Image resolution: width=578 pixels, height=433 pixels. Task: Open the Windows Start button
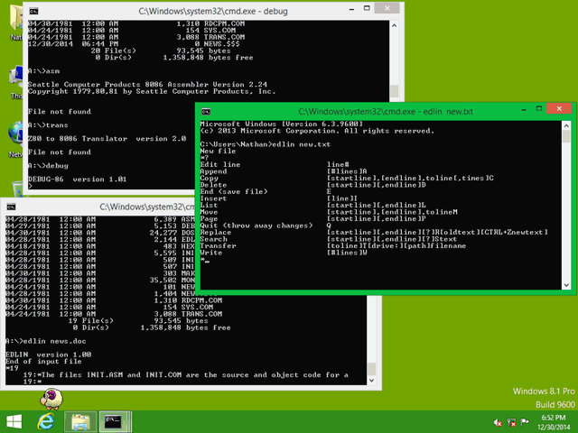14,422
